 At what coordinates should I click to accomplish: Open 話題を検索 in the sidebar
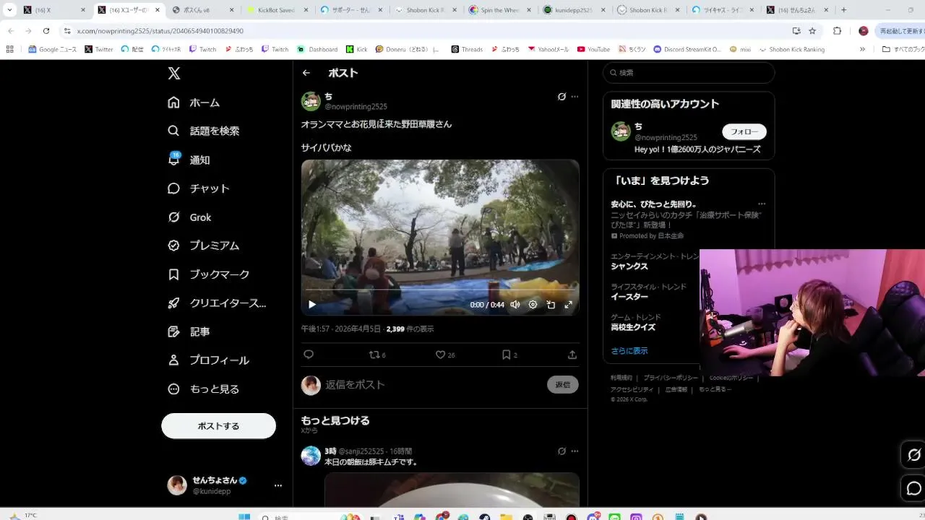[203, 131]
